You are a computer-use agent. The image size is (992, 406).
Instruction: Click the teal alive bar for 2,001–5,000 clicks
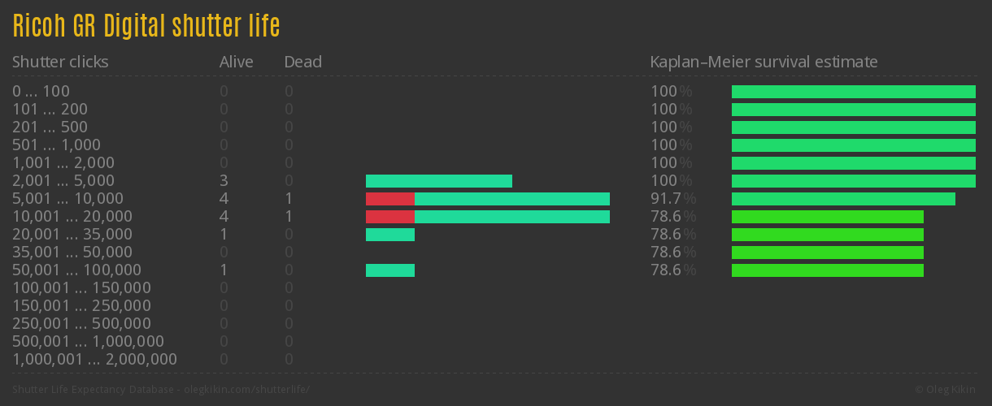(x=439, y=181)
